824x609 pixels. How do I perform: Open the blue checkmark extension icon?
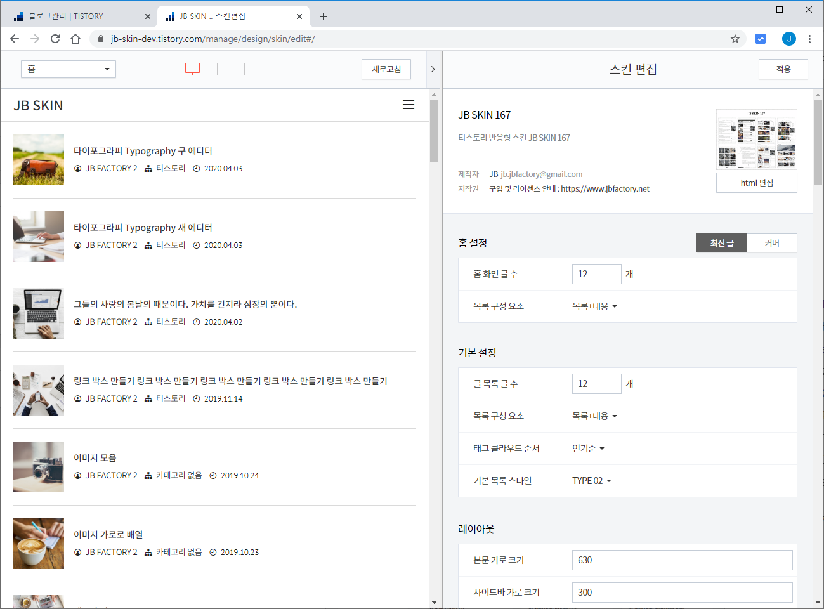click(x=761, y=39)
